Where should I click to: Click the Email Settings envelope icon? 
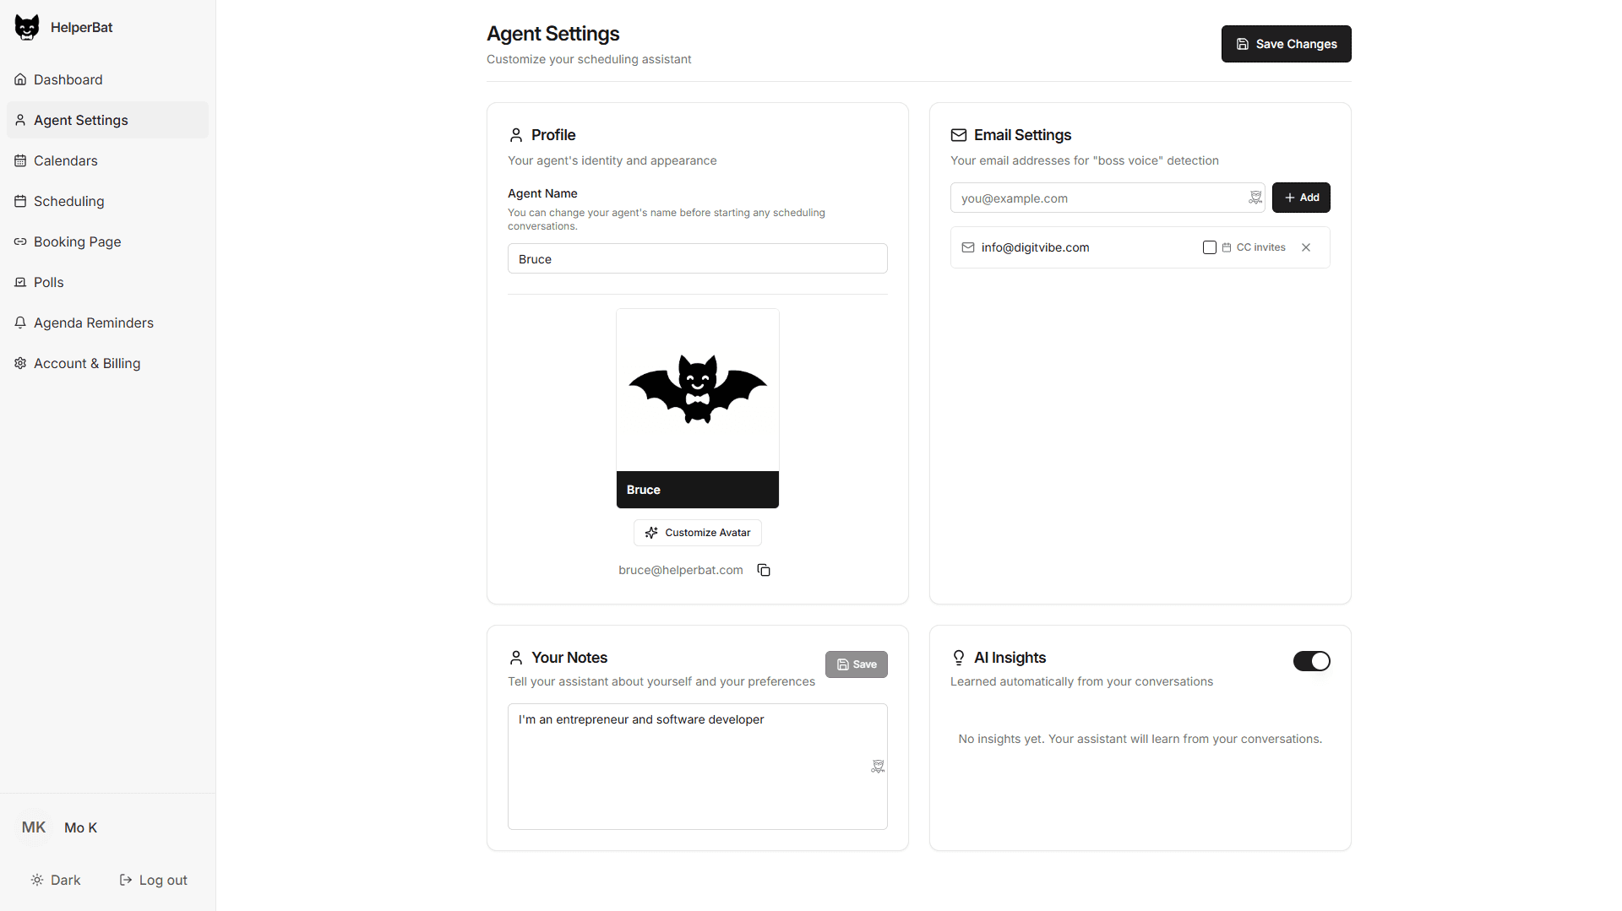click(959, 135)
